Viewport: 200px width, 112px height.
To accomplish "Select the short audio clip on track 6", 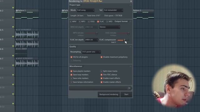I will point(21,52).
